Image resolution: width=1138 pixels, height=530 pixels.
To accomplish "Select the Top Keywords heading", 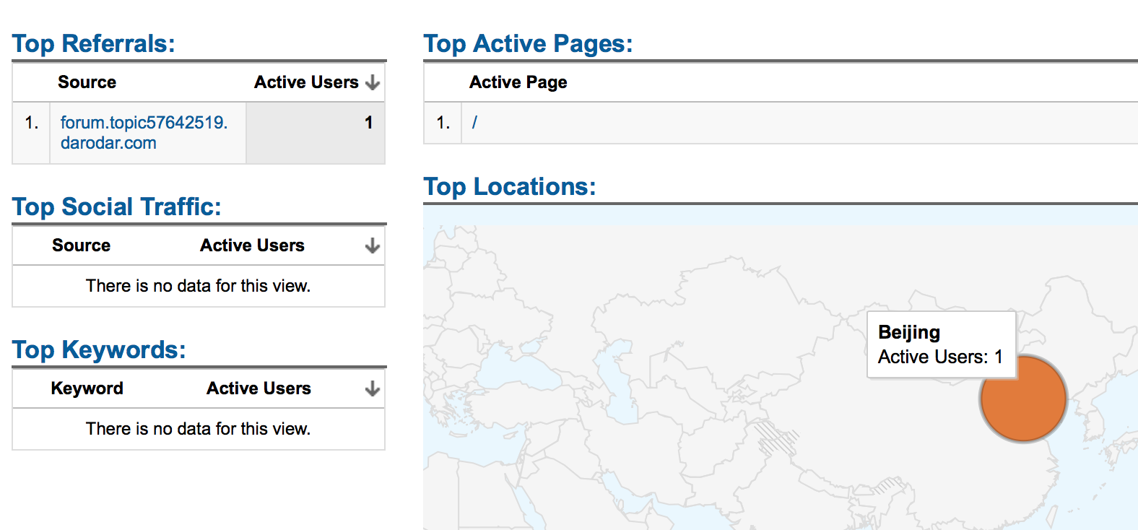I will pyautogui.click(x=99, y=349).
